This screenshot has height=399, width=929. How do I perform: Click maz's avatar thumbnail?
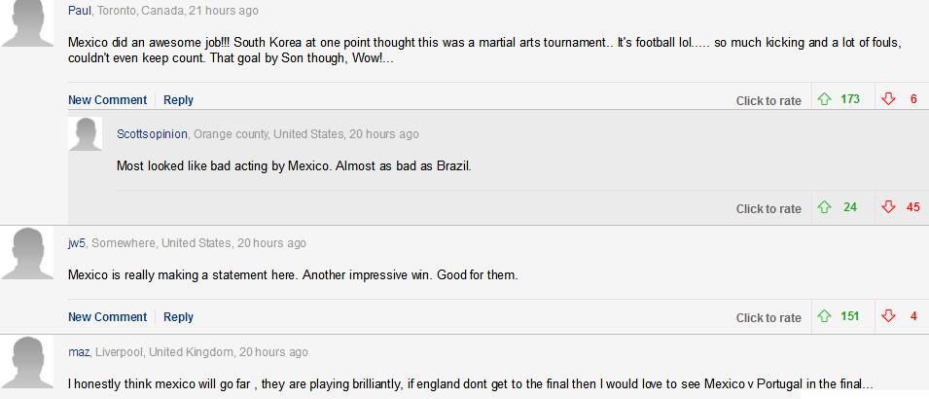(26, 362)
